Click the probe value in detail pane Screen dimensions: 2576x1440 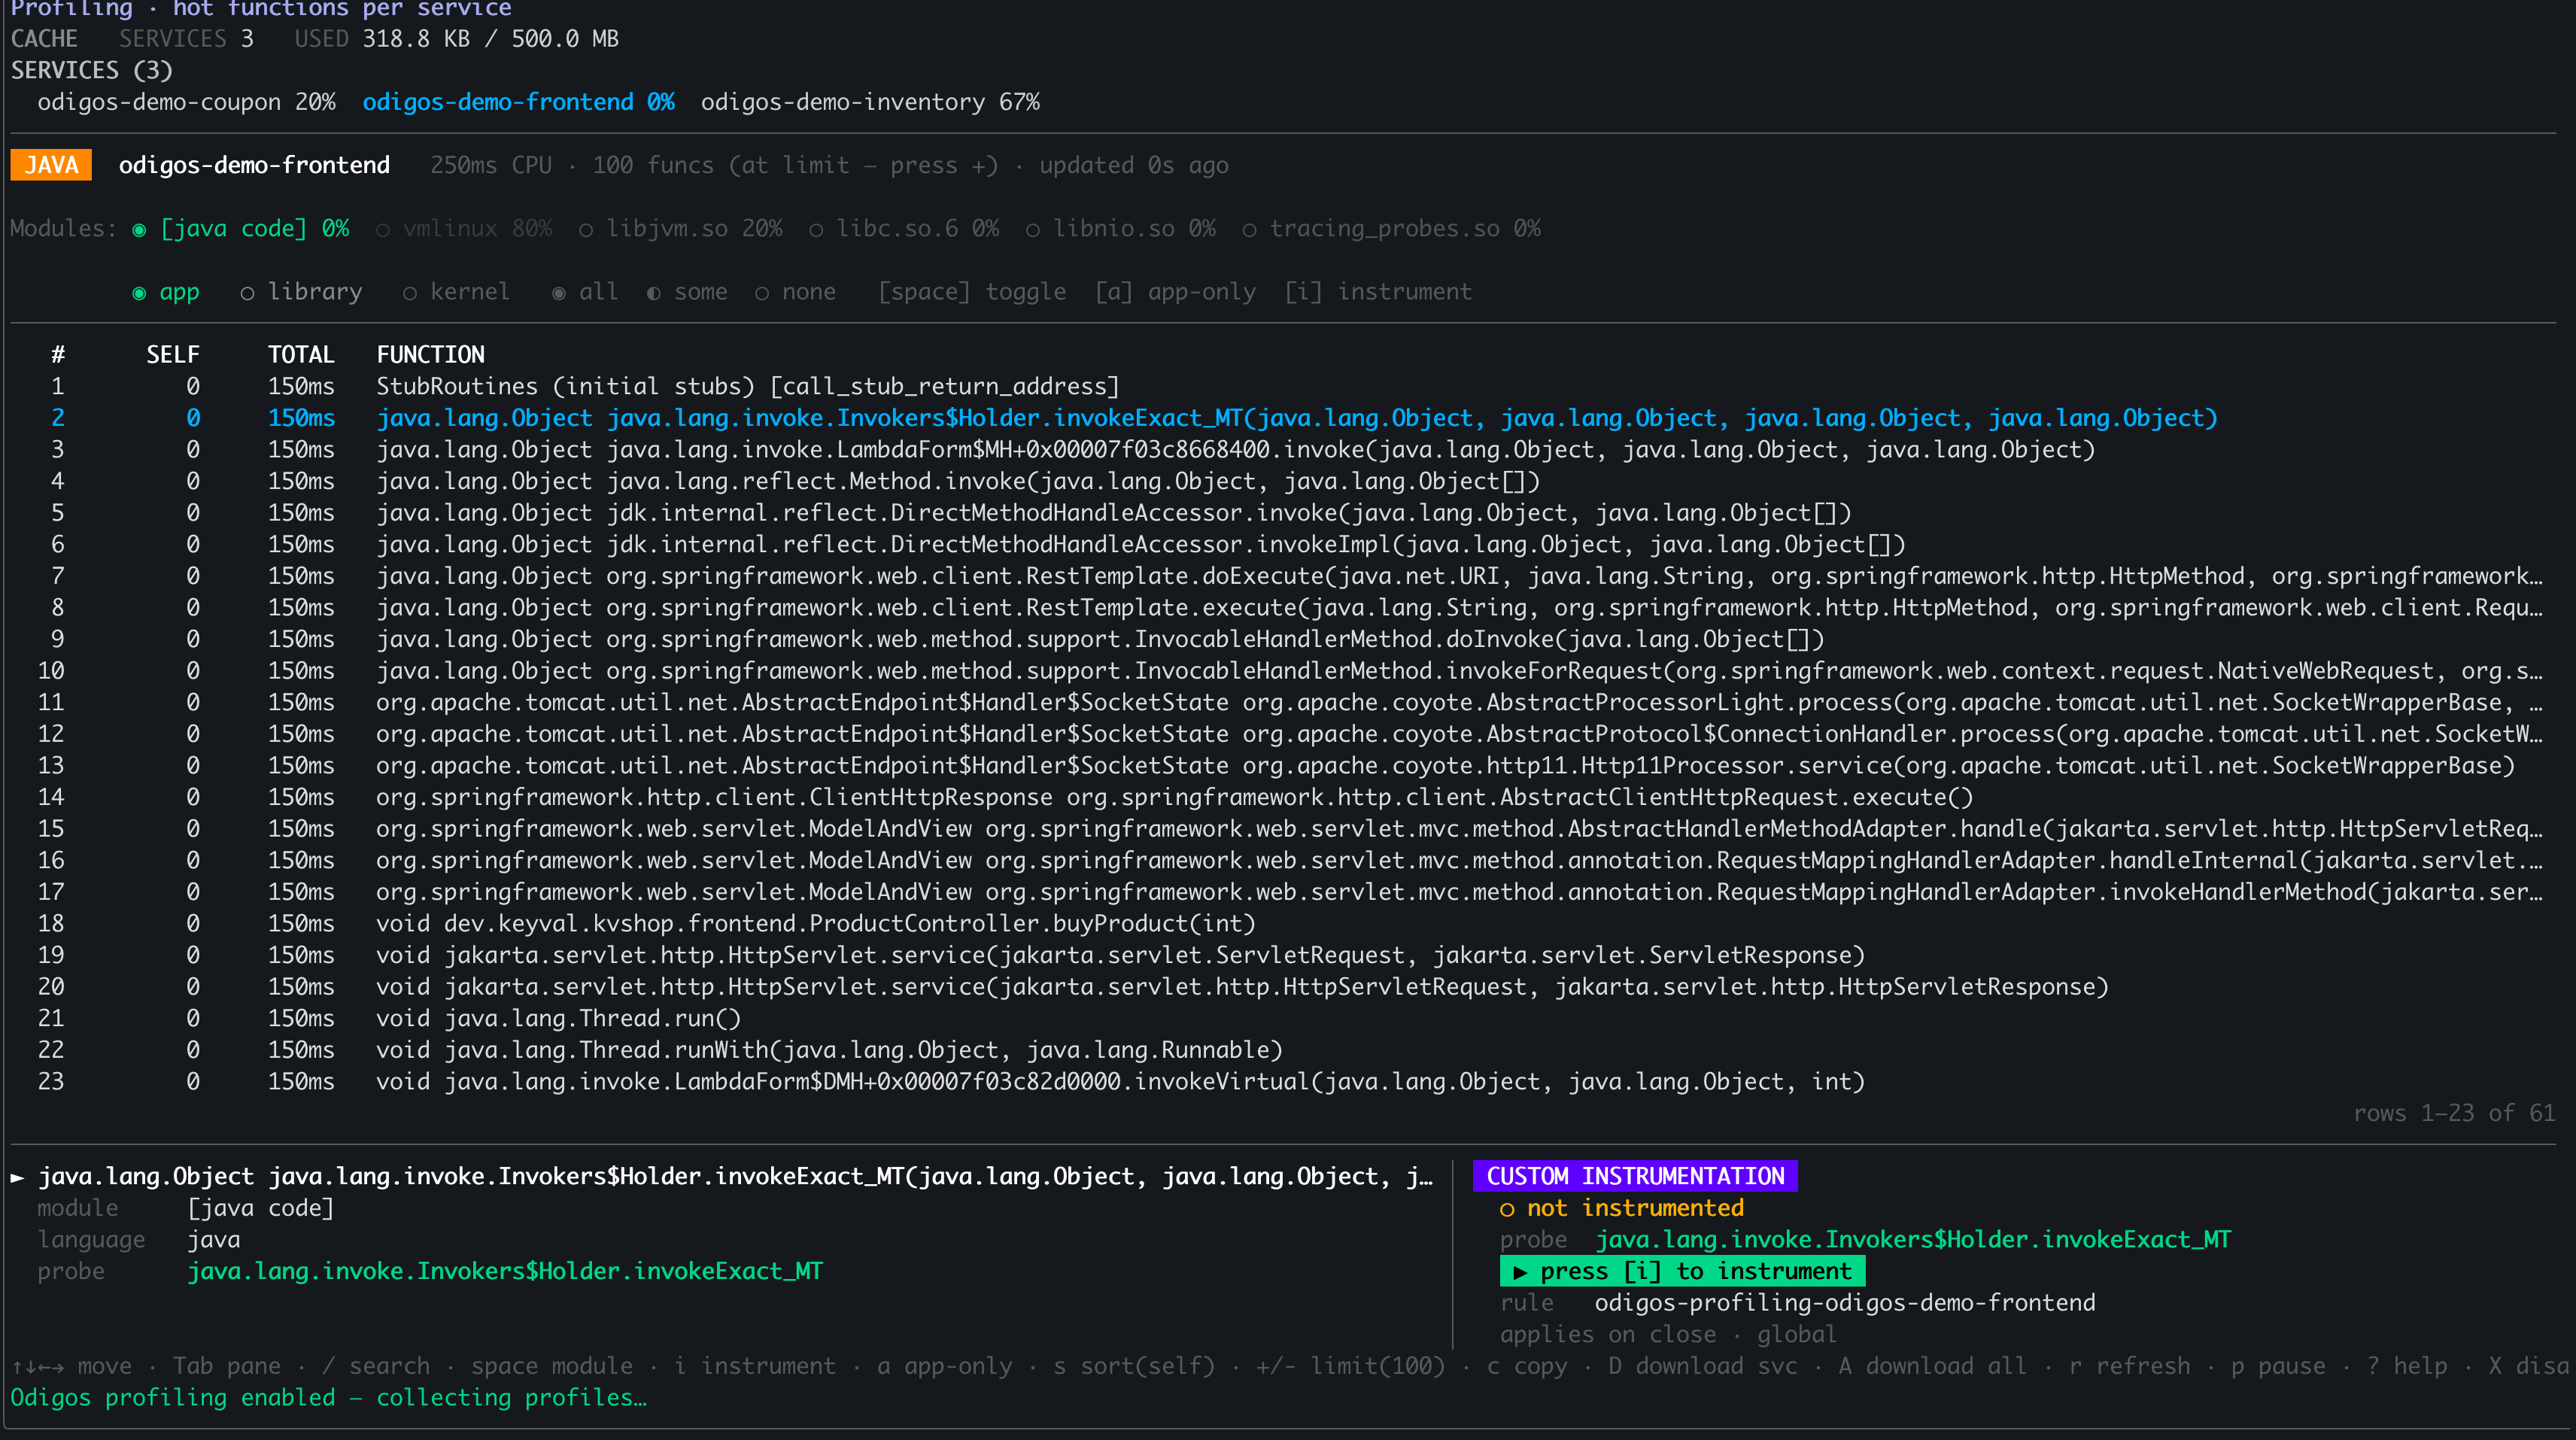505,1272
